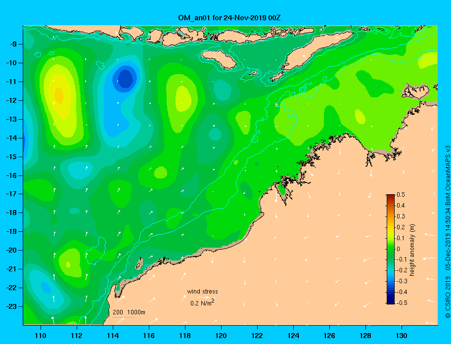
Task: Click the -0.5 value on the color scale
Action: click(x=402, y=302)
